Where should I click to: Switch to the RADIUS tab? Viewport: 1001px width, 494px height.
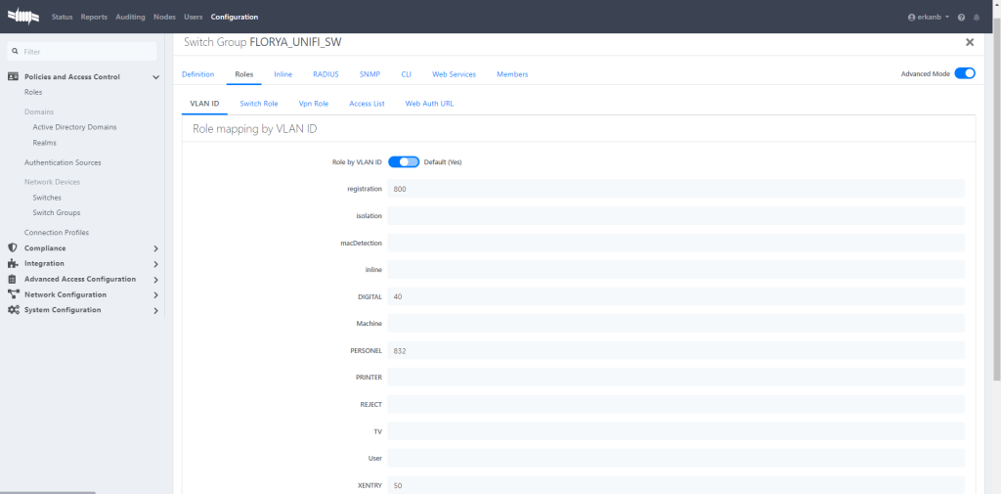tap(326, 74)
